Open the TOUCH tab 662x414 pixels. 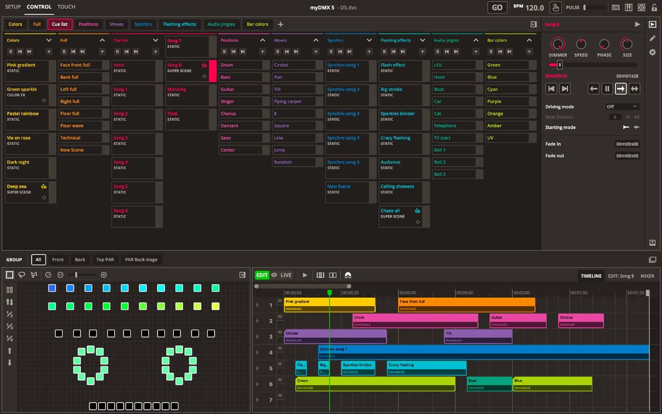click(x=66, y=7)
